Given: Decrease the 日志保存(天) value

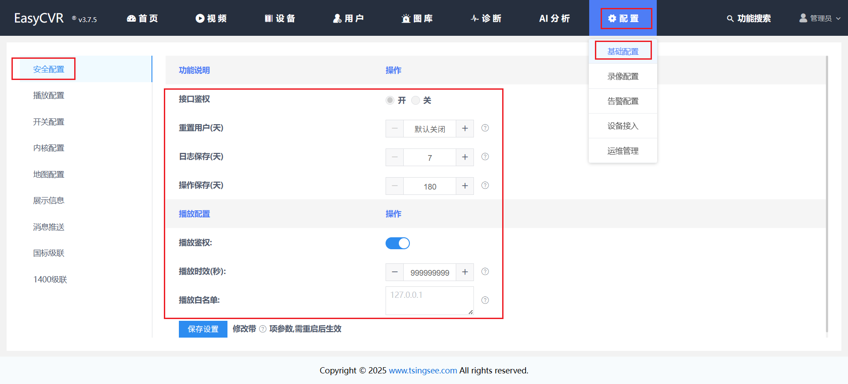Looking at the screenshot, I should pyautogui.click(x=394, y=157).
